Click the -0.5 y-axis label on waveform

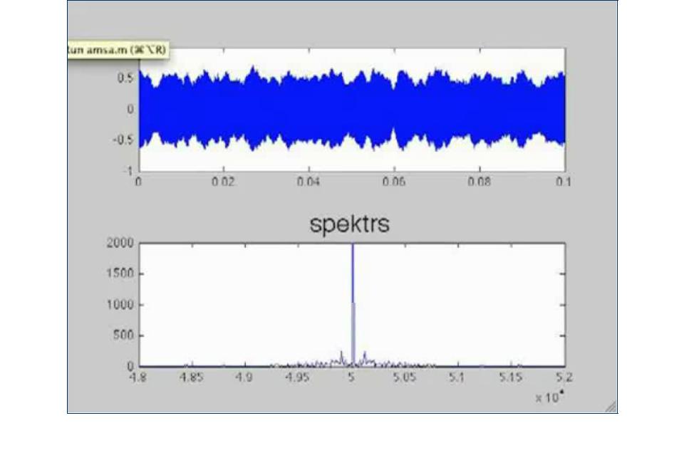pos(123,140)
